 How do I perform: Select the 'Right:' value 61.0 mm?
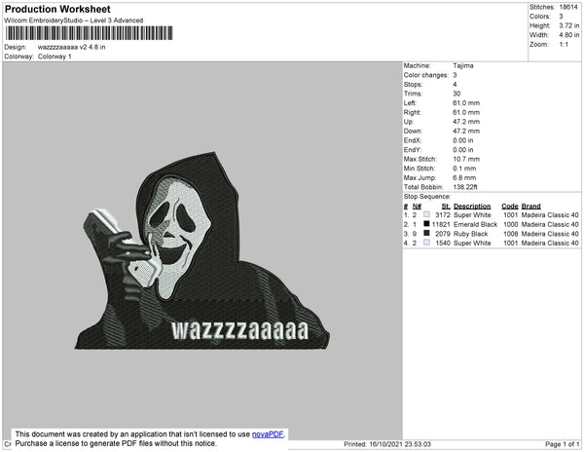(x=466, y=112)
